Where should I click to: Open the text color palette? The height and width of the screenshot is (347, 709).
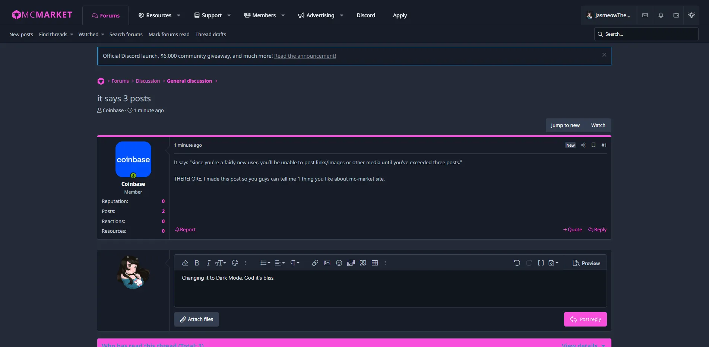point(235,263)
